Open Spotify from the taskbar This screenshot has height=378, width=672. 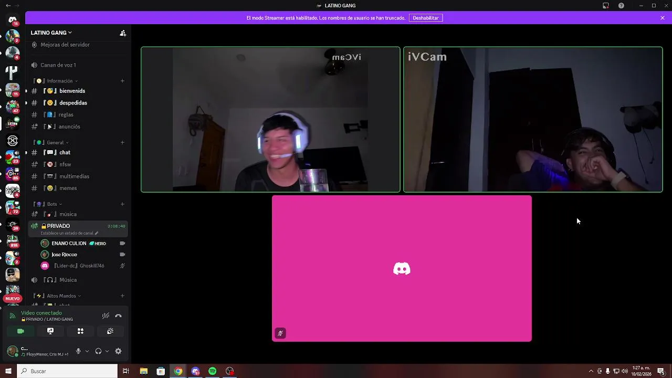pyautogui.click(x=212, y=371)
